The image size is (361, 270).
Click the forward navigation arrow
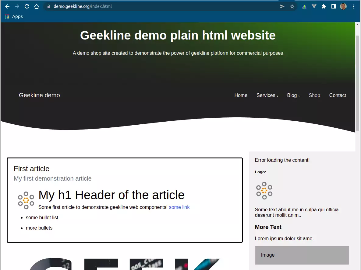point(17,6)
